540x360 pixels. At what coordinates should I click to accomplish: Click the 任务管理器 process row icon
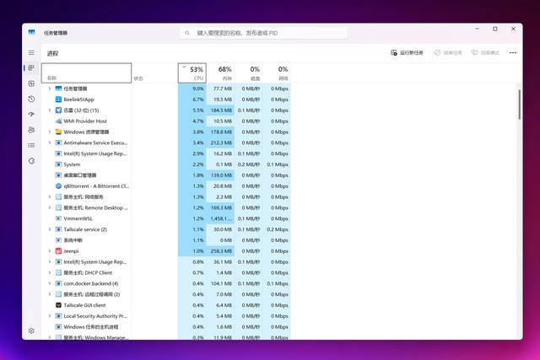(x=58, y=89)
